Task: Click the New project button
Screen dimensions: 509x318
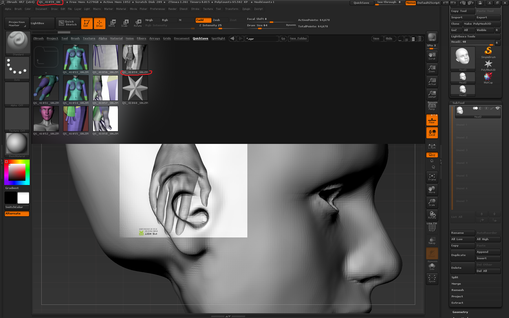Action: tap(376, 38)
